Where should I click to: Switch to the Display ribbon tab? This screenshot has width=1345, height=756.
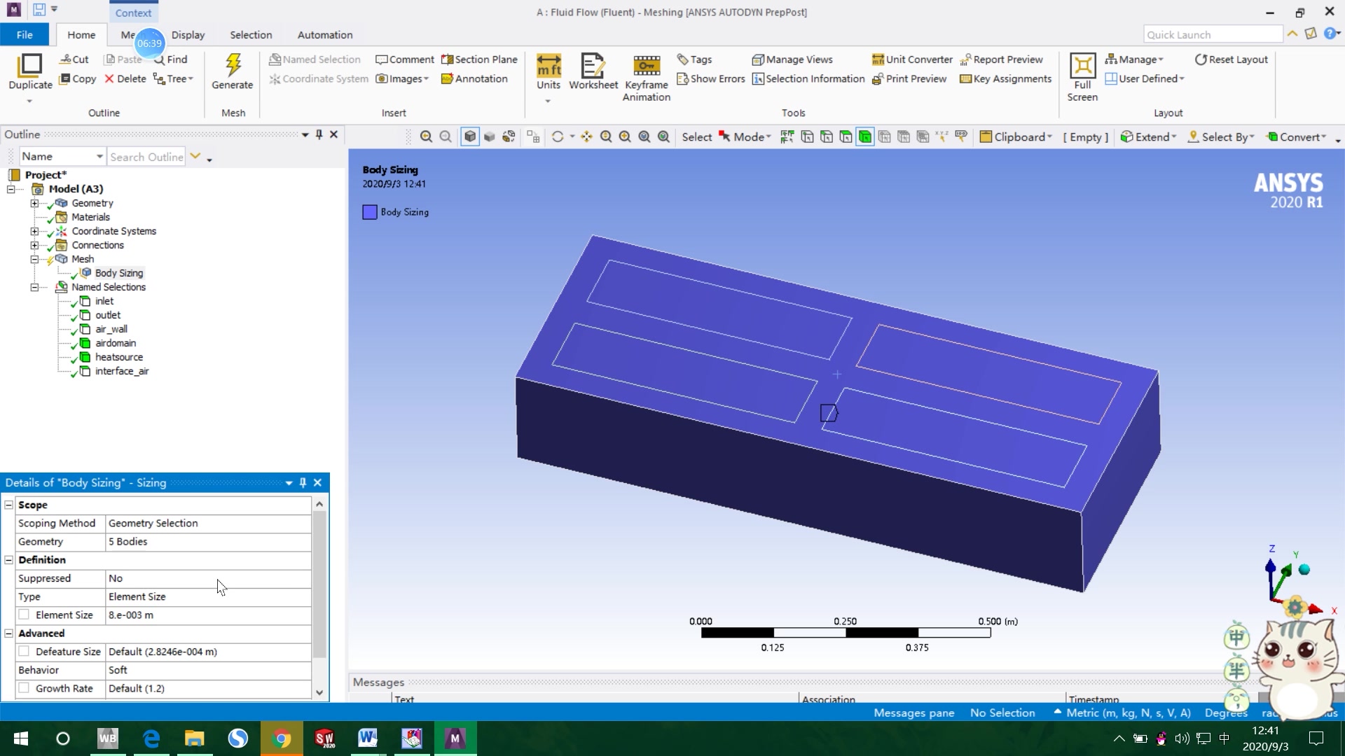click(x=188, y=35)
